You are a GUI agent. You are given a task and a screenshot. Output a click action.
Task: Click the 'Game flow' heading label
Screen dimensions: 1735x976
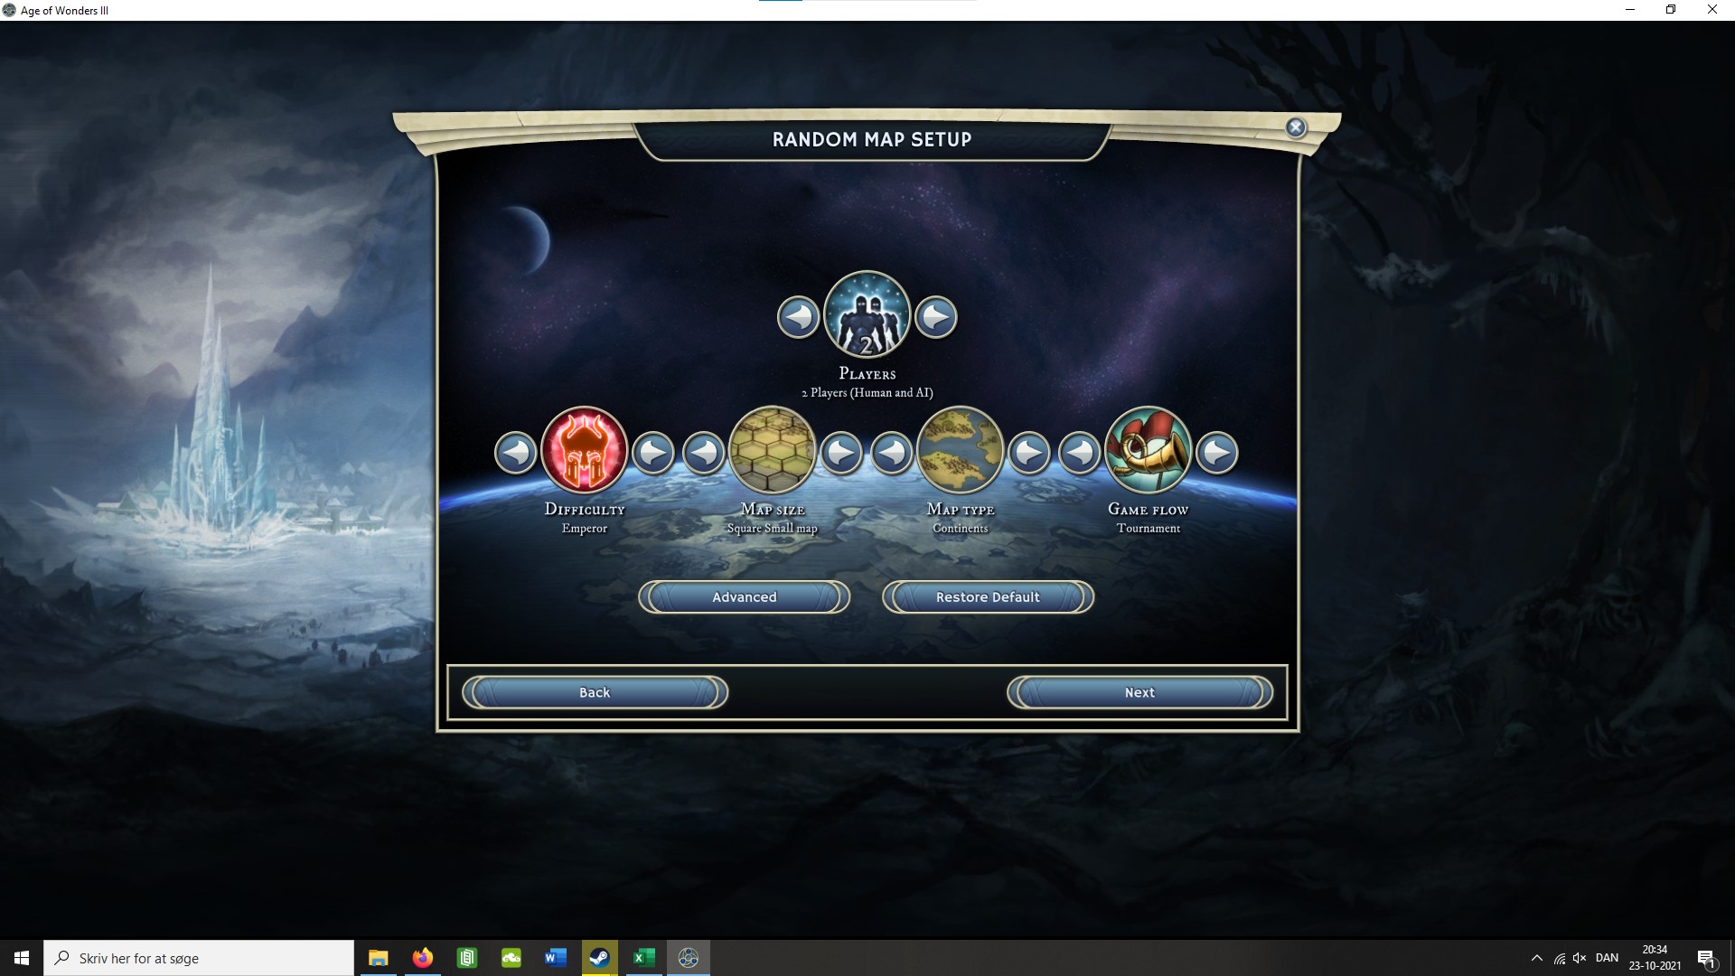[x=1149, y=510]
